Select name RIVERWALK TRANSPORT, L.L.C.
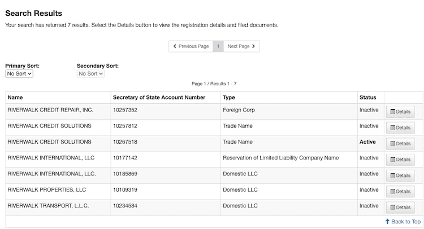424x229 pixels. pyautogui.click(x=48, y=206)
